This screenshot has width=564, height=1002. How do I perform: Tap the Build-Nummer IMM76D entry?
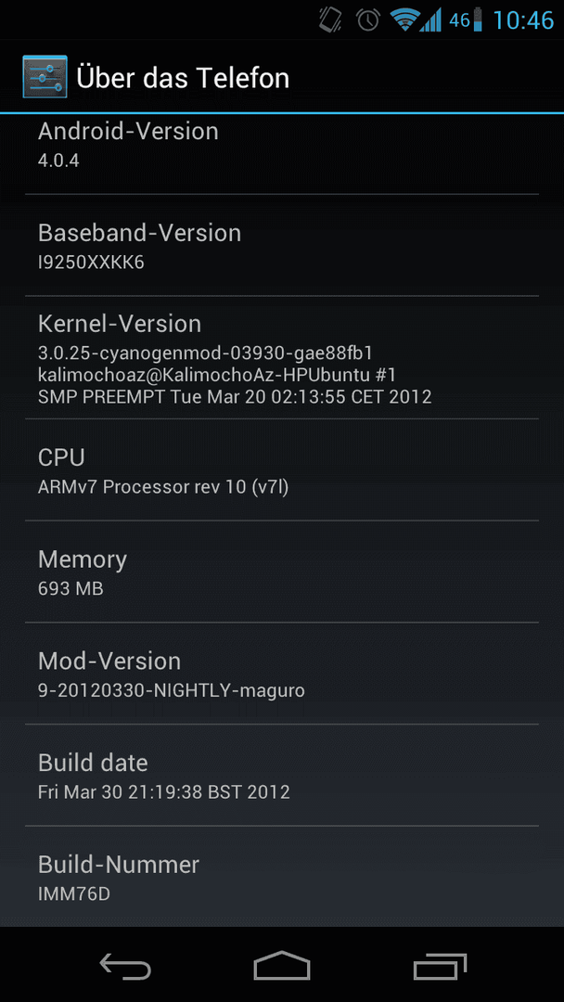pyautogui.click(x=282, y=876)
